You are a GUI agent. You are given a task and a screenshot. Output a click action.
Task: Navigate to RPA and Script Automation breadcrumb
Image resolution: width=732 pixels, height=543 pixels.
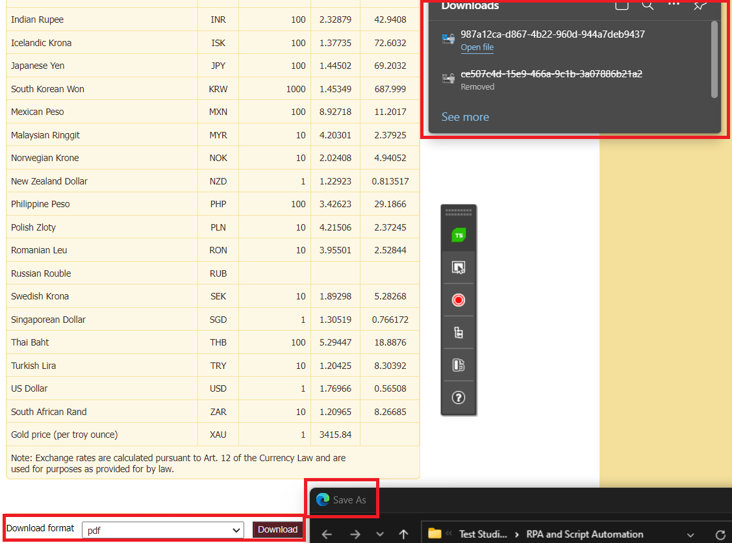pyautogui.click(x=585, y=534)
